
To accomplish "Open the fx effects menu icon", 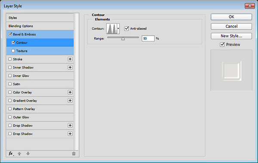I will (x=11, y=154).
